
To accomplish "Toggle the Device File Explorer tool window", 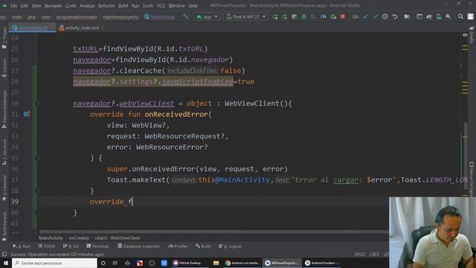I will click(x=472, y=179).
